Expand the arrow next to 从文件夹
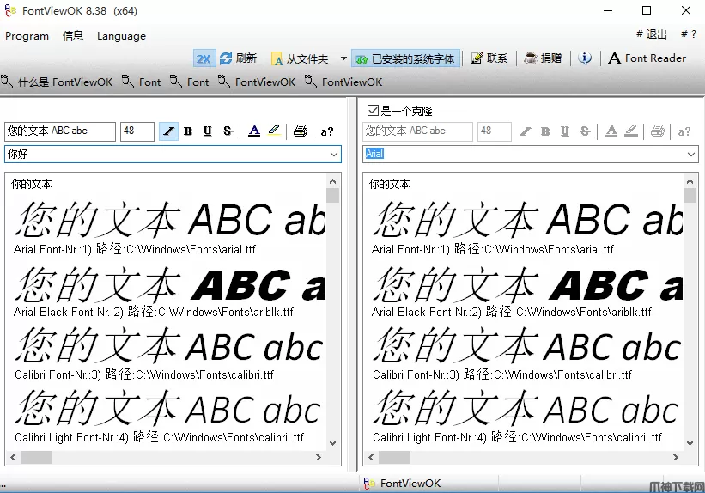This screenshot has width=705, height=493. (343, 58)
